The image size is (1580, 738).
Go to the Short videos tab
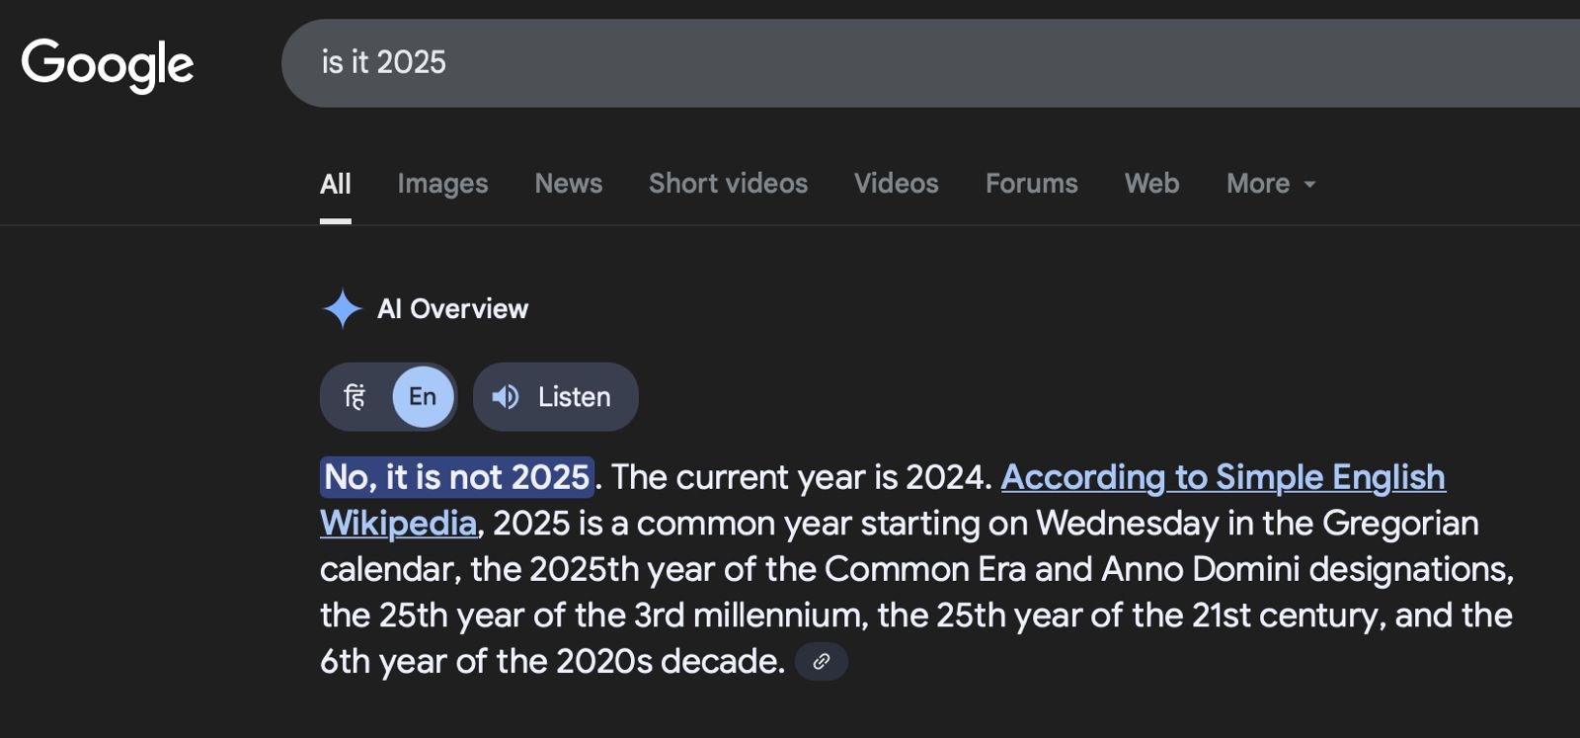[728, 184]
